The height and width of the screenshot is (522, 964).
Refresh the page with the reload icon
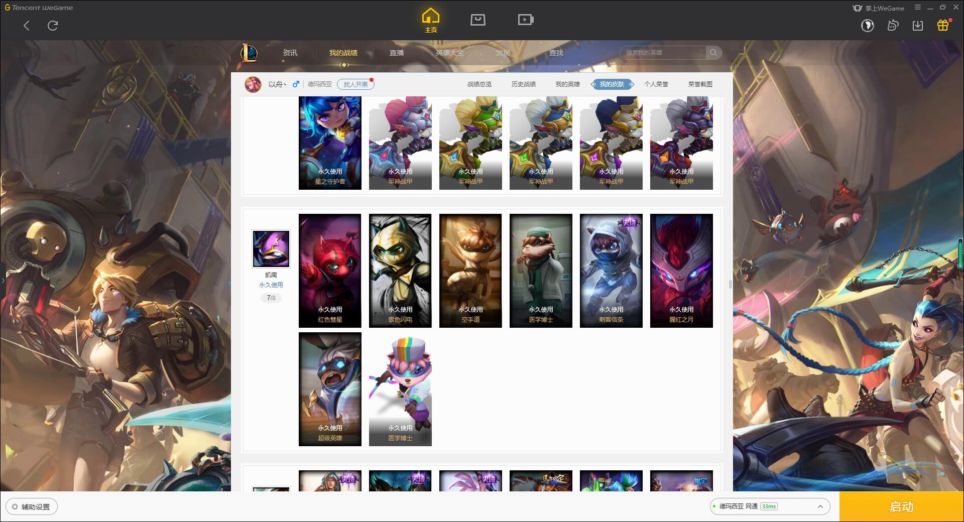pos(53,26)
